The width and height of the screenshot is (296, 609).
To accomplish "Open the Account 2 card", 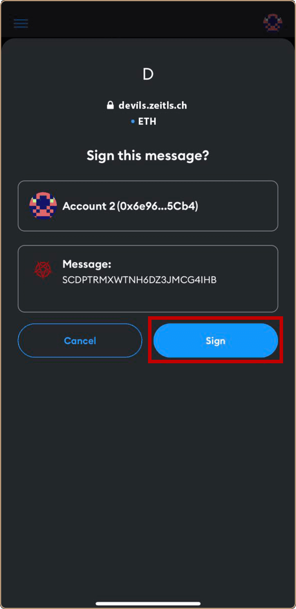I will pos(148,206).
